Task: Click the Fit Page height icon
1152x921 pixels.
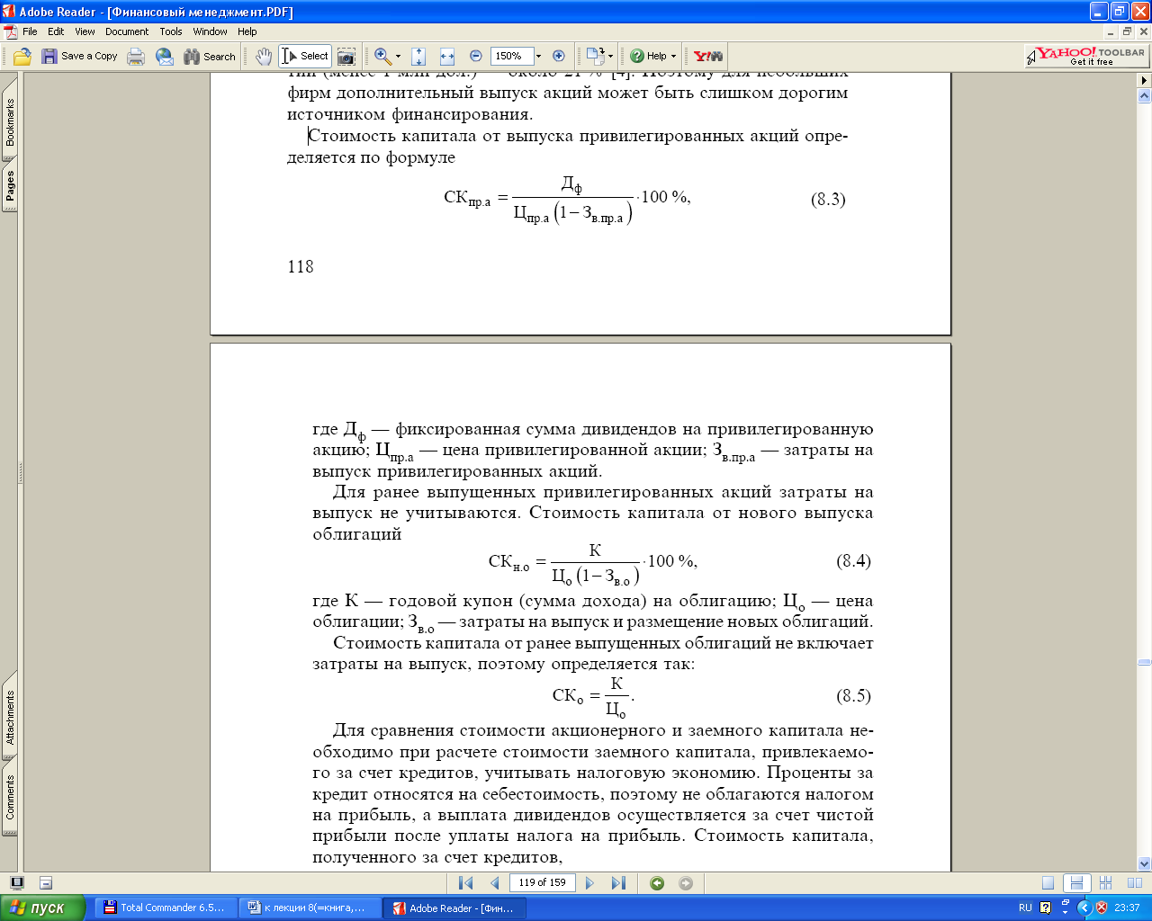Action: point(418,56)
